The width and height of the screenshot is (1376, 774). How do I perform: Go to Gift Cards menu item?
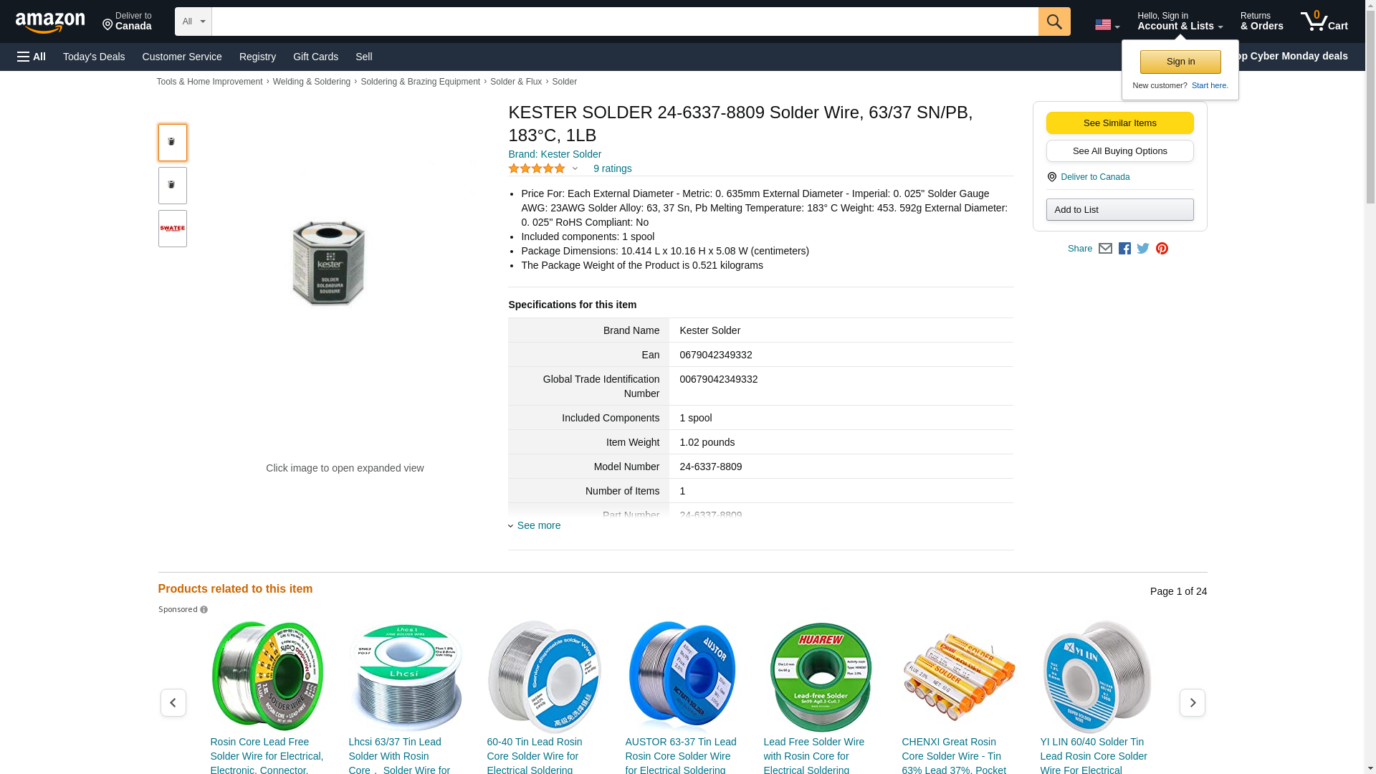pos(315,57)
